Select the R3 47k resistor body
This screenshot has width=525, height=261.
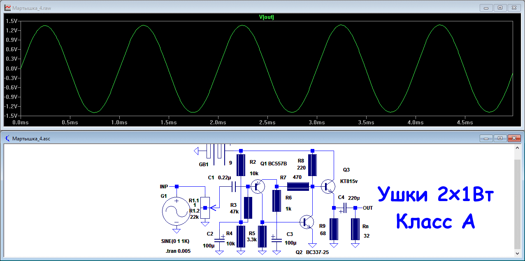pos(248,208)
